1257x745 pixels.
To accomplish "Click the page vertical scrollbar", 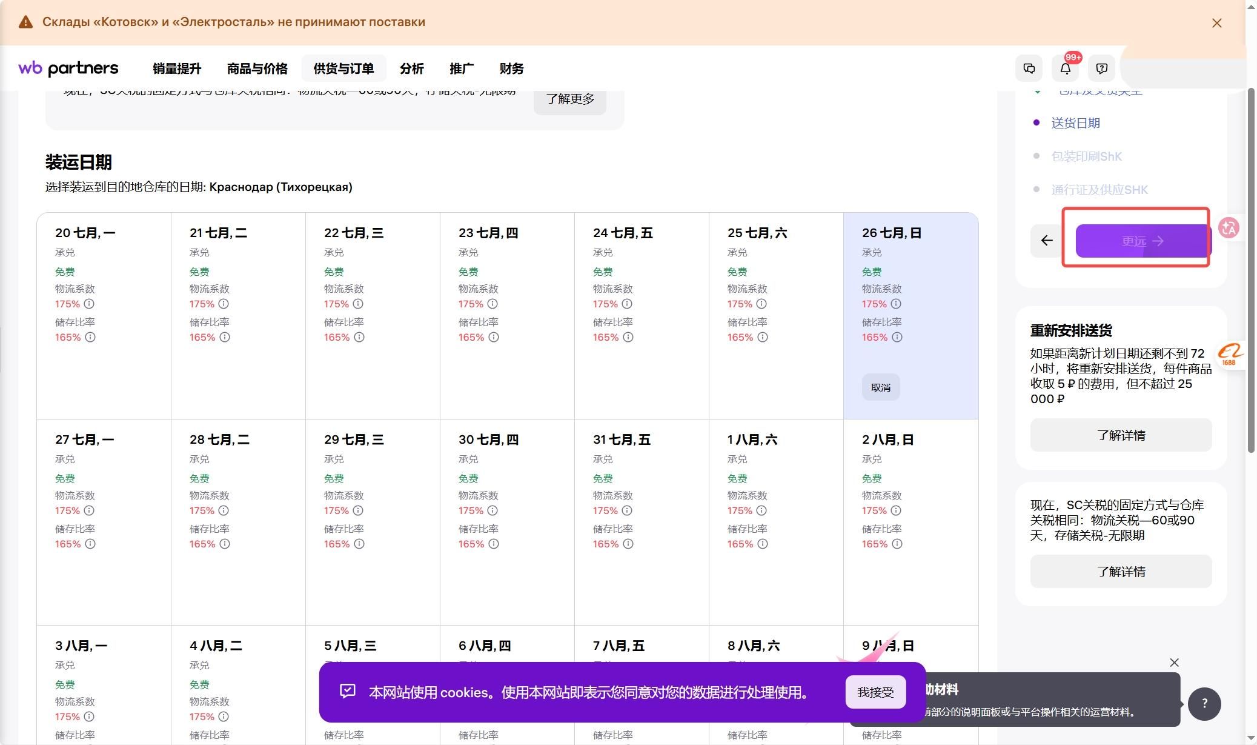I will point(1251,270).
